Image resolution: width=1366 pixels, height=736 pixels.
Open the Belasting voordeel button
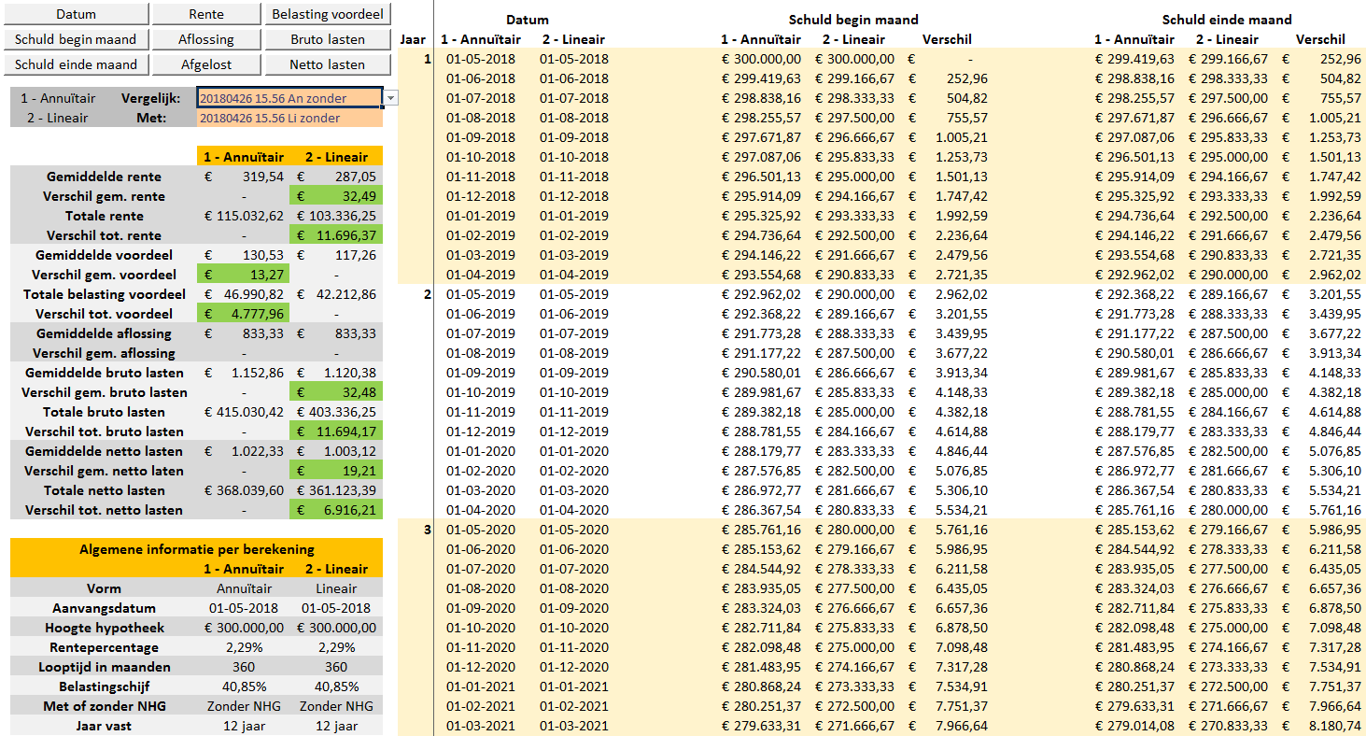coord(328,14)
